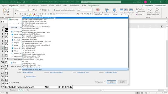Select CSV UTF-8 file type option
This screenshot has height=94, width=168.
click(x=75, y=23)
